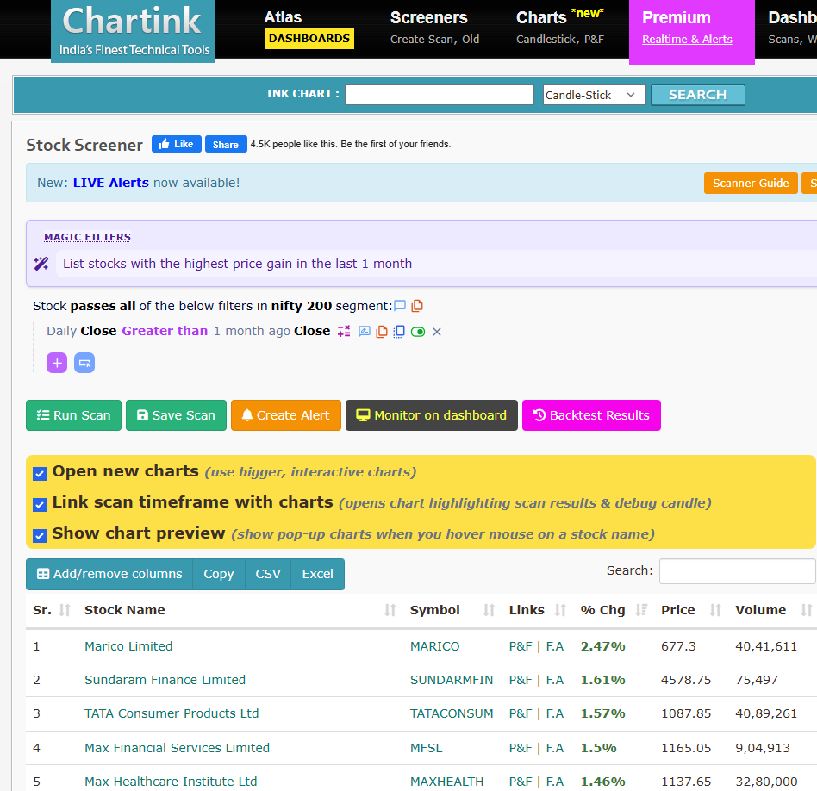Uncheck the Show chart preview checkbox
The width and height of the screenshot is (817, 791).
click(x=40, y=536)
